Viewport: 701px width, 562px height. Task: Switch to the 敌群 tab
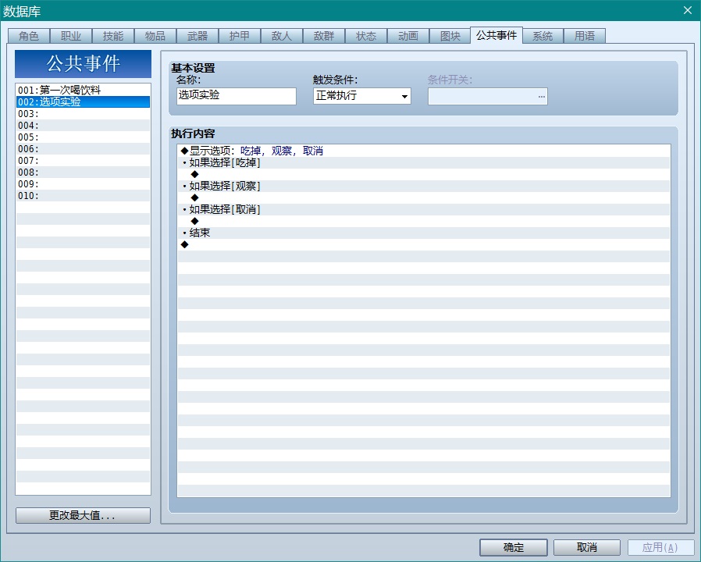pyautogui.click(x=324, y=36)
